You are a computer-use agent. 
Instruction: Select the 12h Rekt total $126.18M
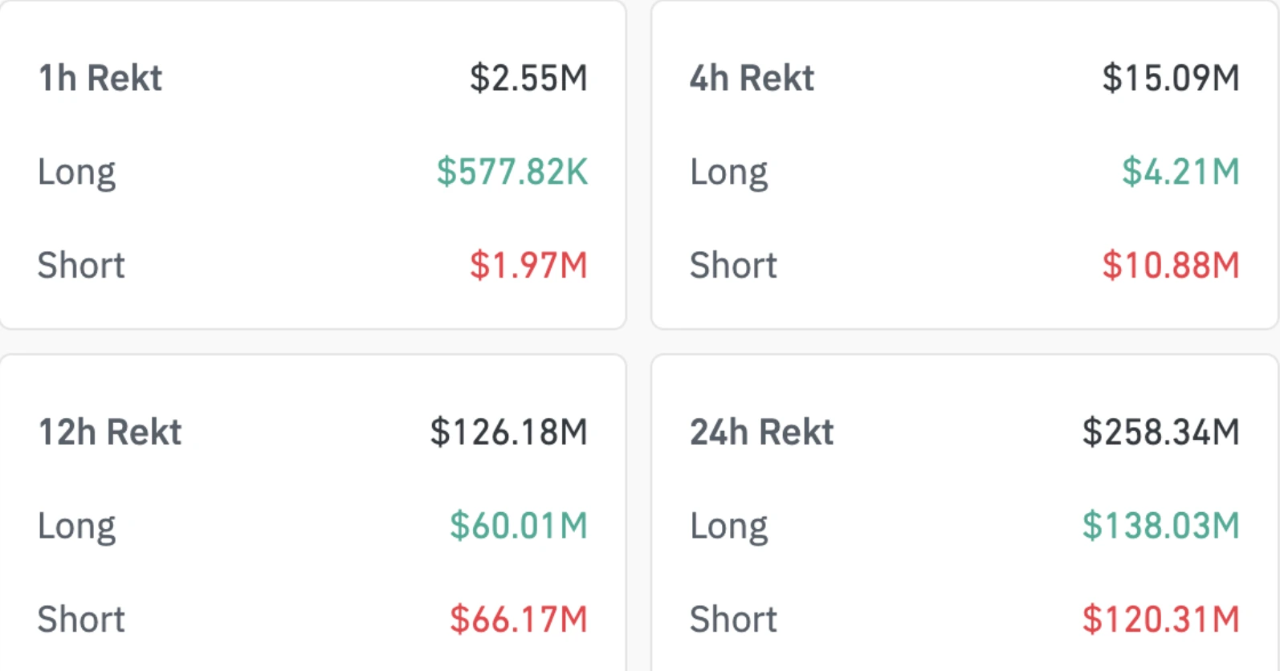(509, 433)
